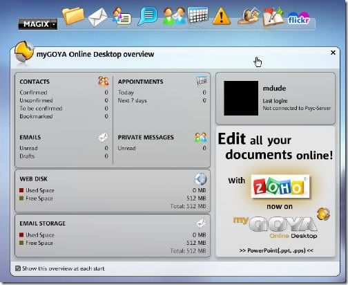
Task: Open the blue speech bubble chat icon
Action: point(148,16)
